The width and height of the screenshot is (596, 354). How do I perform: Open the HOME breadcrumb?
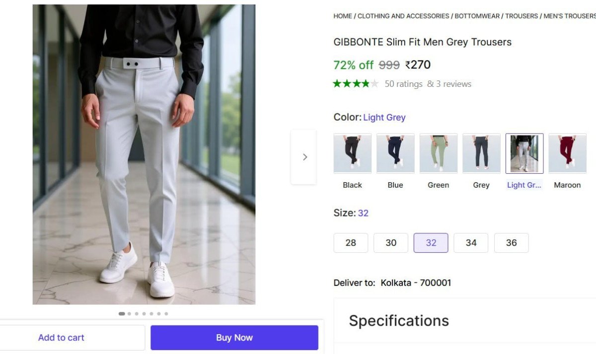pyautogui.click(x=342, y=16)
